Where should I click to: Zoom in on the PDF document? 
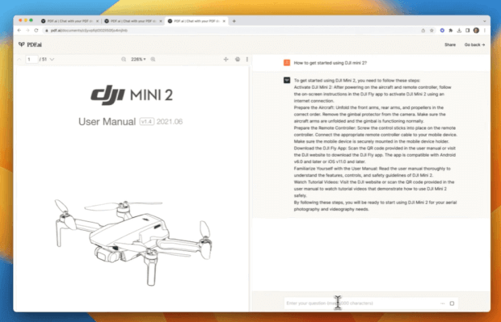(x=153, y=60)
